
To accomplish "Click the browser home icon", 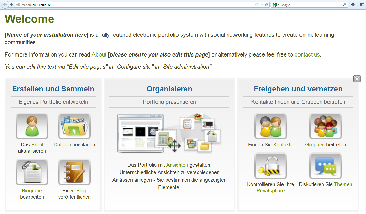I will tap(353, 5).
